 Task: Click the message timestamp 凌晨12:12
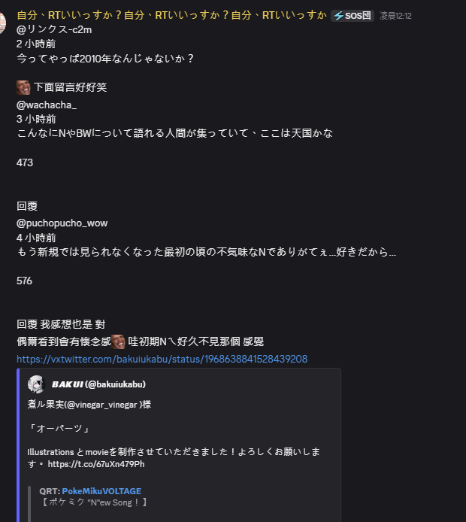pos(395,16)
